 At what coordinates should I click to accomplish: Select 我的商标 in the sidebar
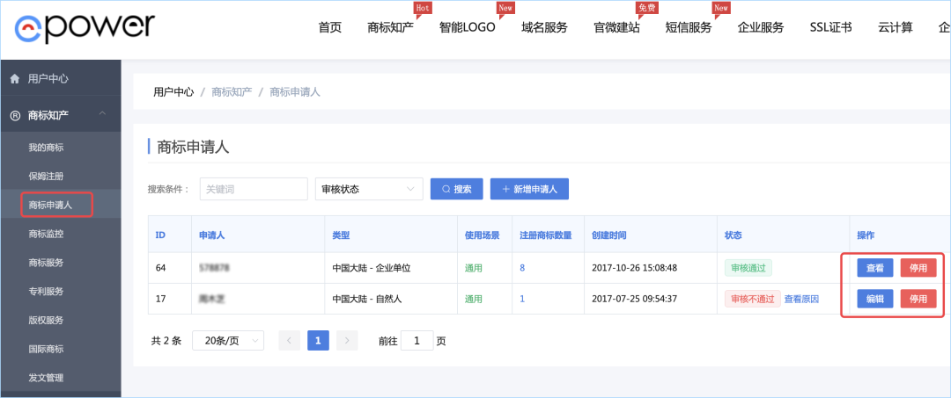46,147
